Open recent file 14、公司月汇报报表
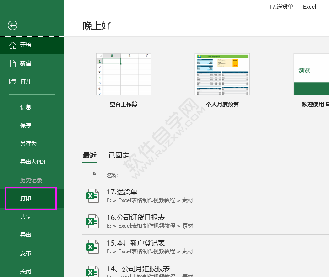Screen dimensions: 329x277 (x=205, y=269)
